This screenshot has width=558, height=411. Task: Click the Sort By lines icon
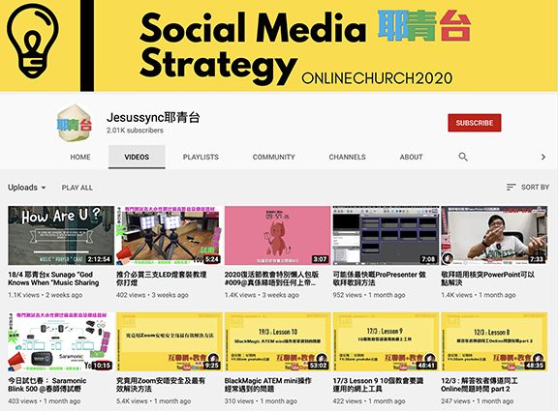(x=511, y=187)
